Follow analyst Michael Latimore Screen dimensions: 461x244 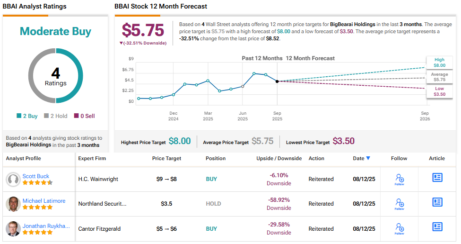point(399,204)
